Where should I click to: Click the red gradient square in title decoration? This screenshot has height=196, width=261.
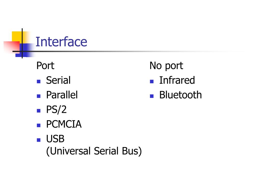coord(12,47)
